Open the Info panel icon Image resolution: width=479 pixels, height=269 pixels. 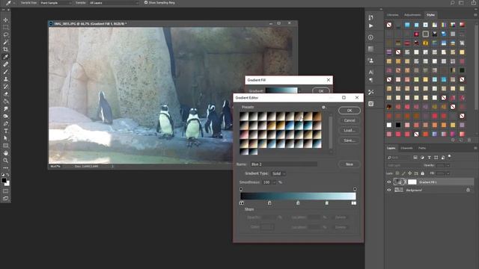[371, 37]
